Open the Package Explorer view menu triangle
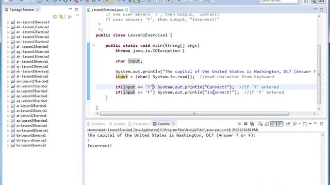This screenshot has width=330, height=185. (77, 15)
